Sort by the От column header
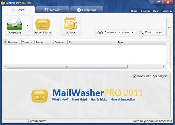Screen dimensions: 175x125 tap(92, 42)
